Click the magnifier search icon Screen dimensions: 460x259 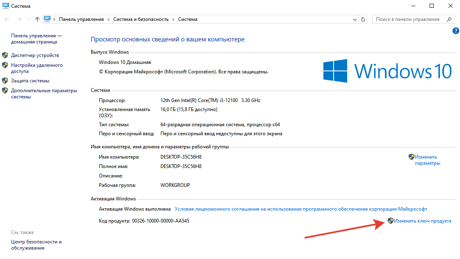(x=449, y=19)
